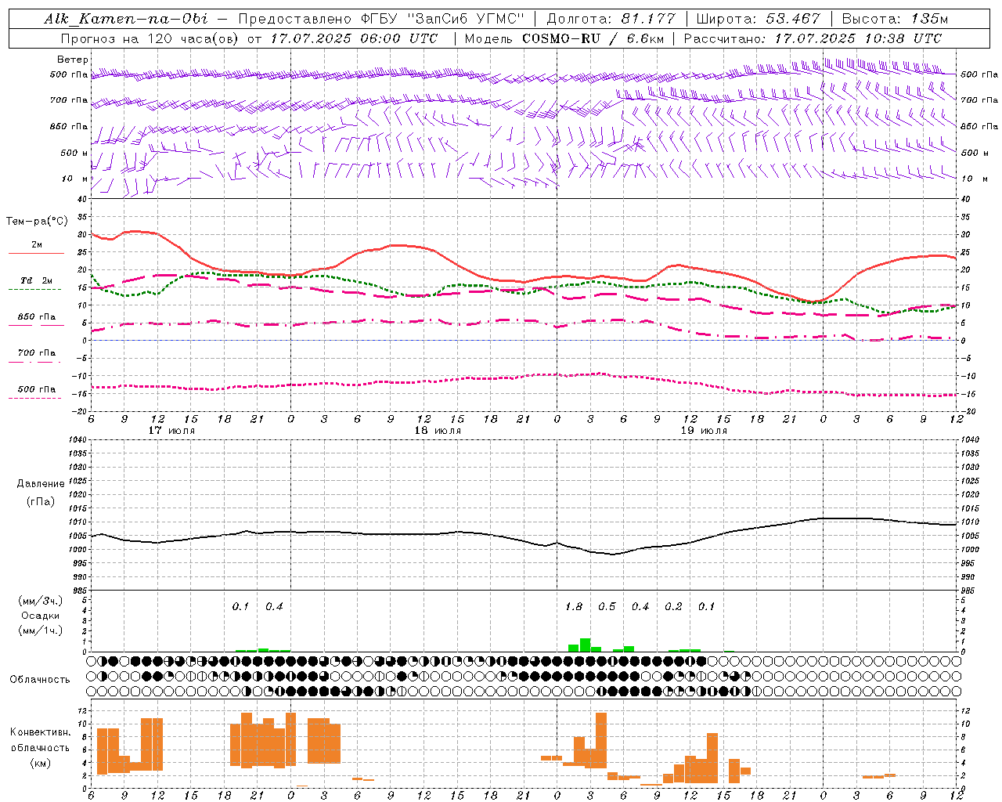
Task: Click the 0.5 precipitation amount value
Action: click(607, 606)
